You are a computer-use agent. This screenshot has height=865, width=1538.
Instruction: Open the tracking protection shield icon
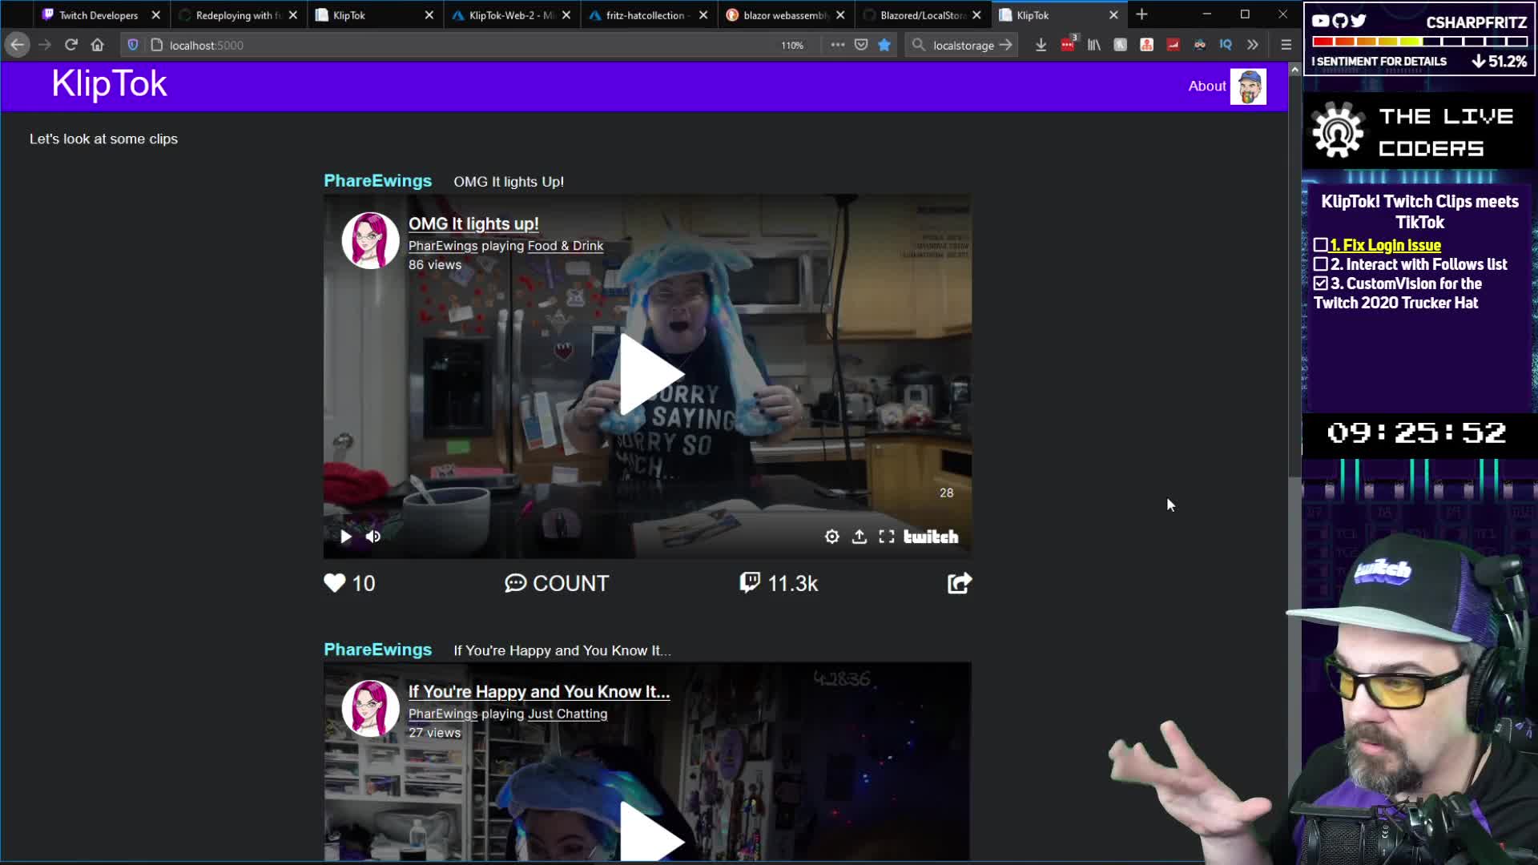coord(133,45)
